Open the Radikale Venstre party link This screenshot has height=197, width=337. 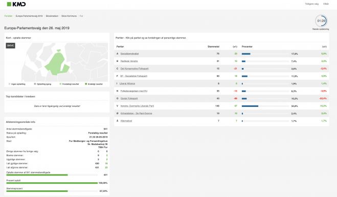pyautogui.click(x=129, y=61)
